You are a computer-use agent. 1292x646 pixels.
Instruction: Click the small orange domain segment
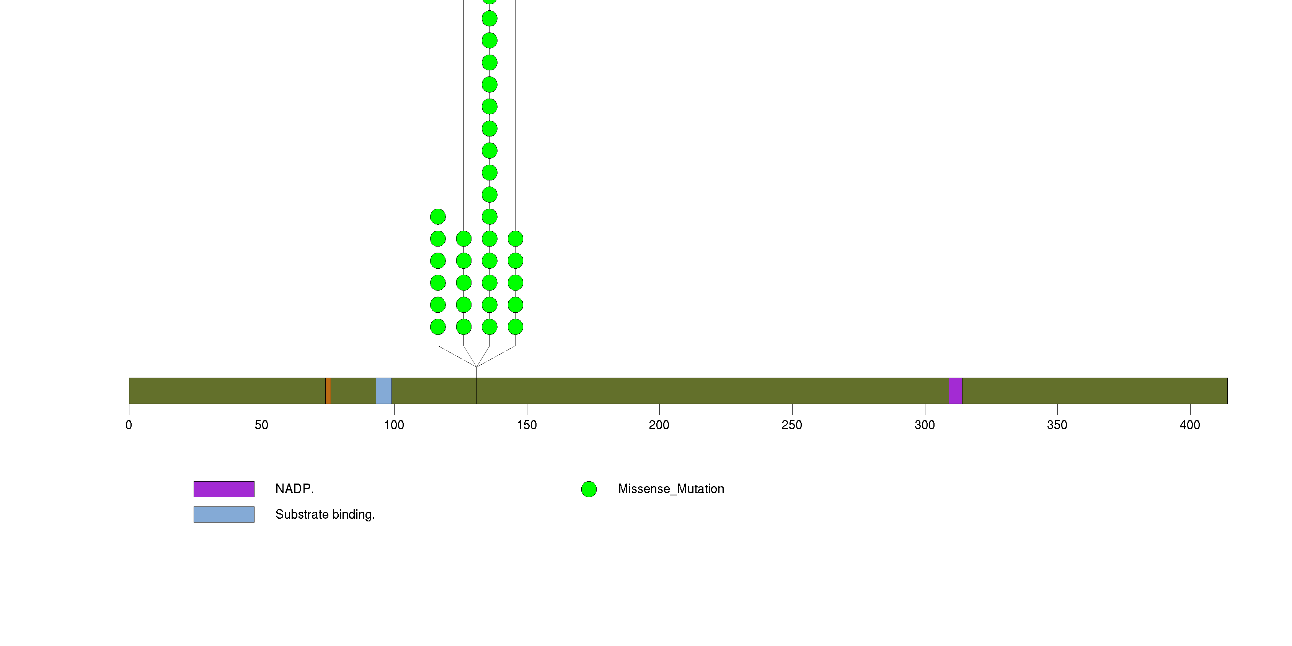click(328, 391)
